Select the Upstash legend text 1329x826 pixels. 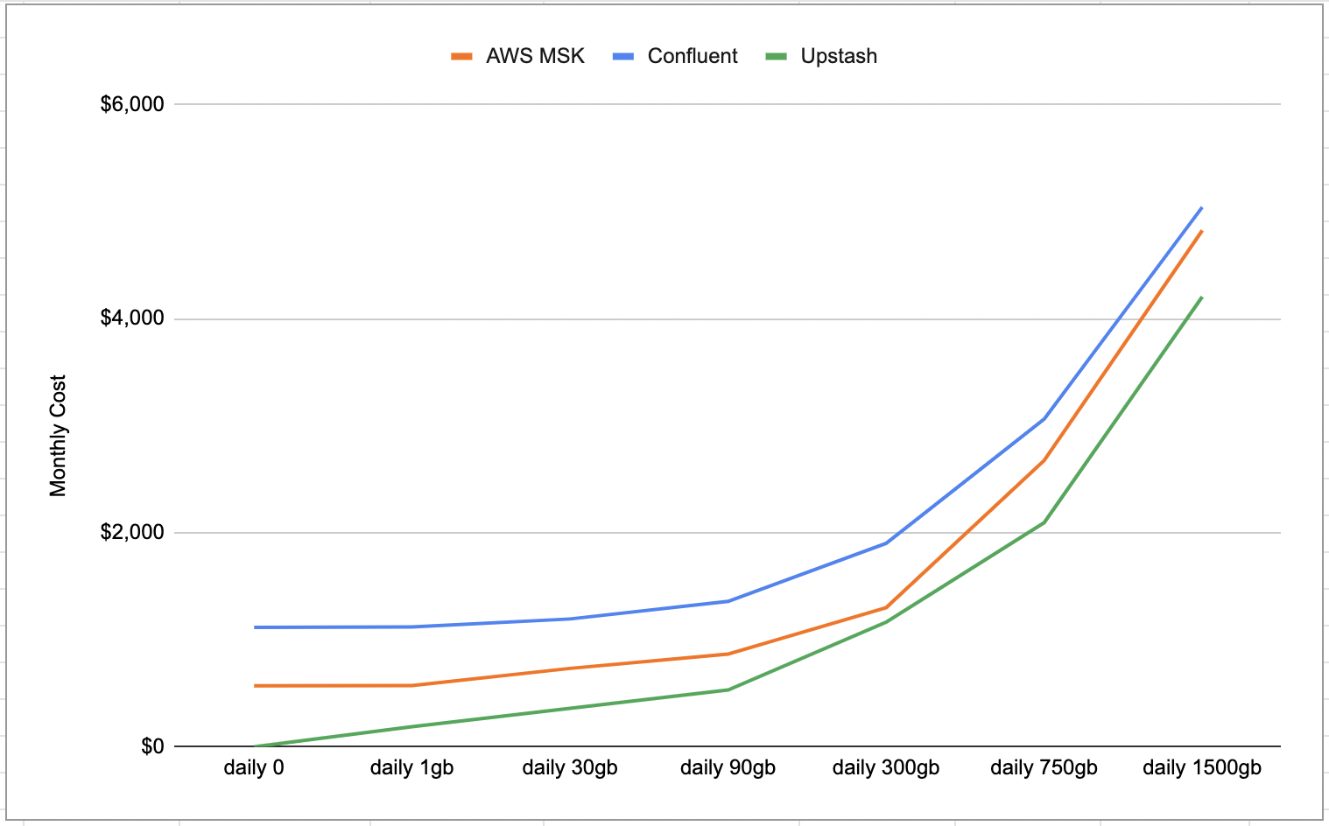coord(838,56)
